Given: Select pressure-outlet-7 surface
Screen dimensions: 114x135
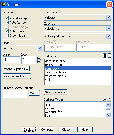Looking at the screenshot, I should [78, 65].
